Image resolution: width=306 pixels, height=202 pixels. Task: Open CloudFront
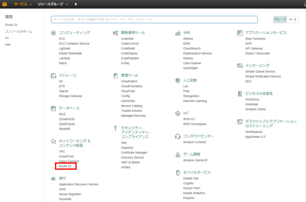click(x=66, y=156)
